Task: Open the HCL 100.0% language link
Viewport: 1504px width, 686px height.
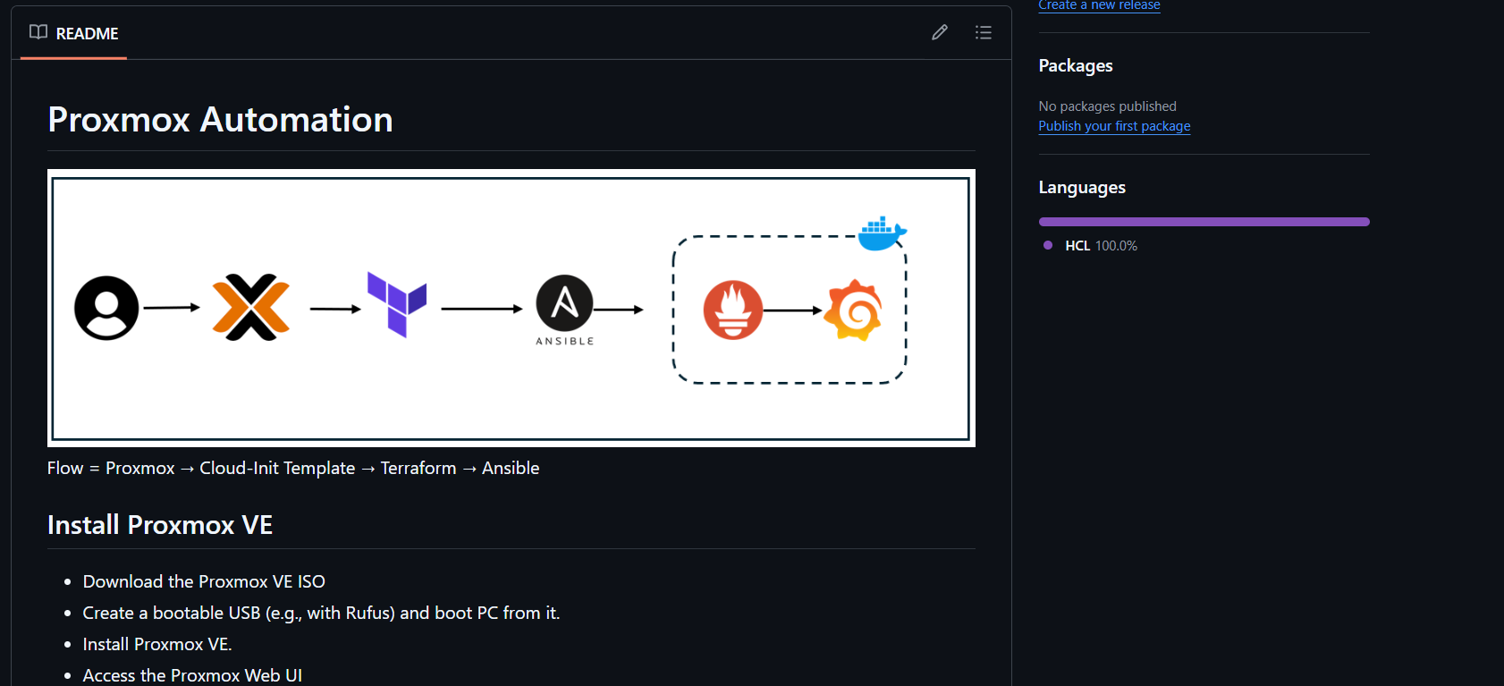Action: pos(1101,246)
